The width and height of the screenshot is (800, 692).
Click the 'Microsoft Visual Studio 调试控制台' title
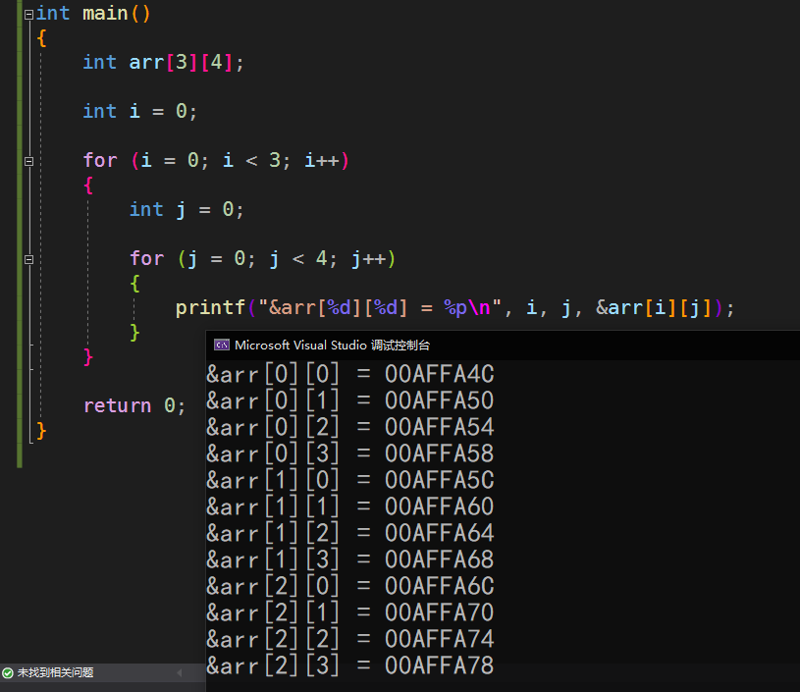point(332,345)
